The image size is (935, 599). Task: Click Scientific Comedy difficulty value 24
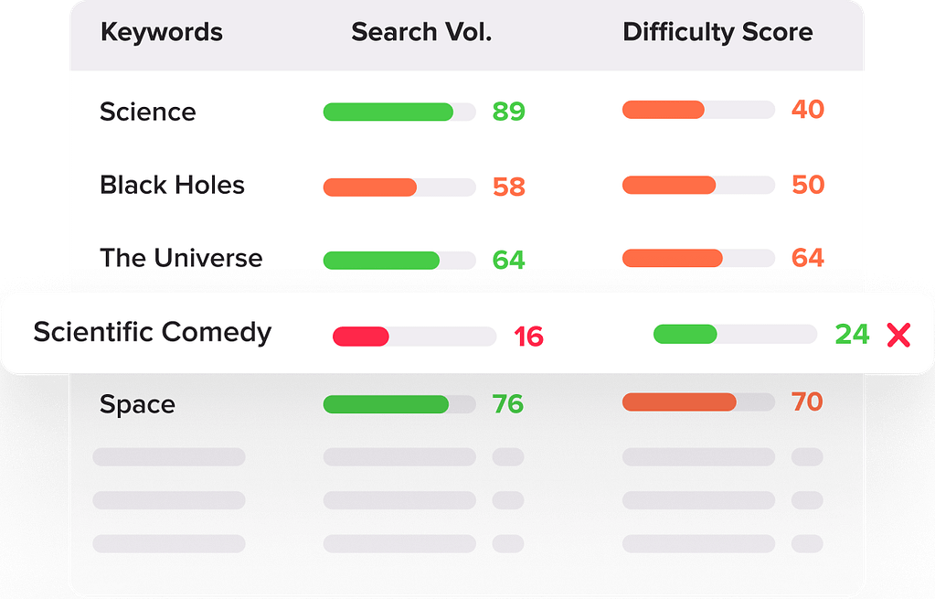point(852,335)
